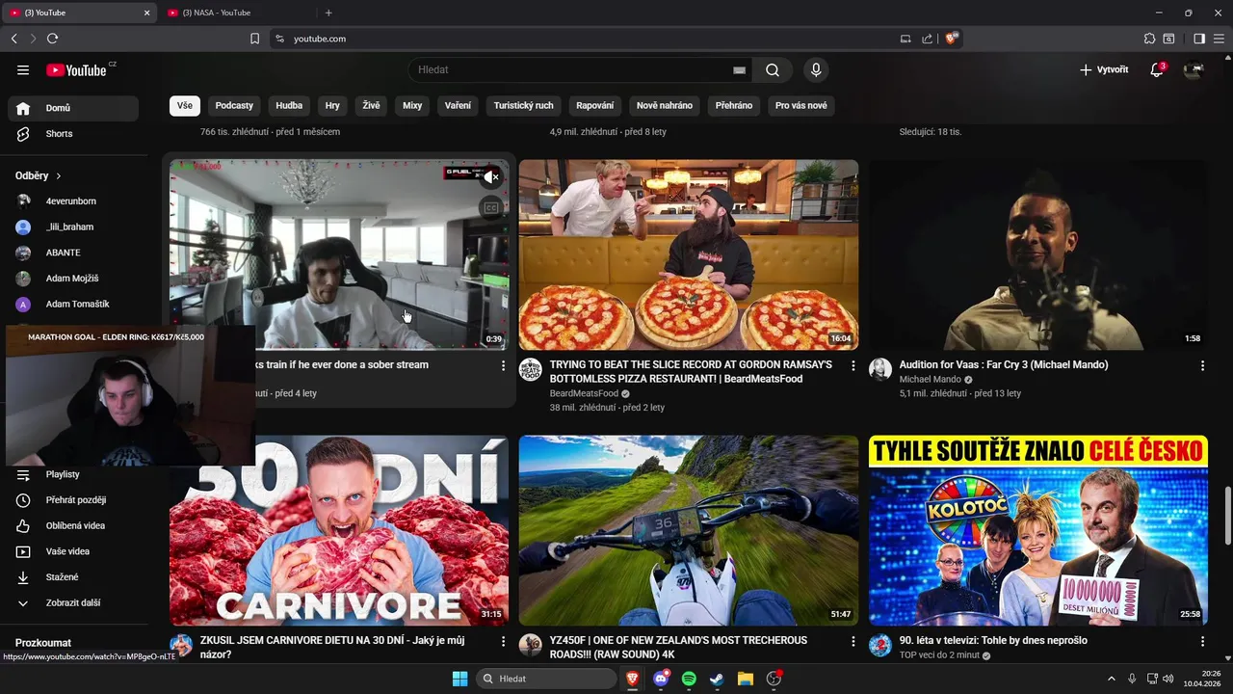Screen dimensions: 1233x694
Task: Unmute the hovered video preview
Action: (491, 177)
